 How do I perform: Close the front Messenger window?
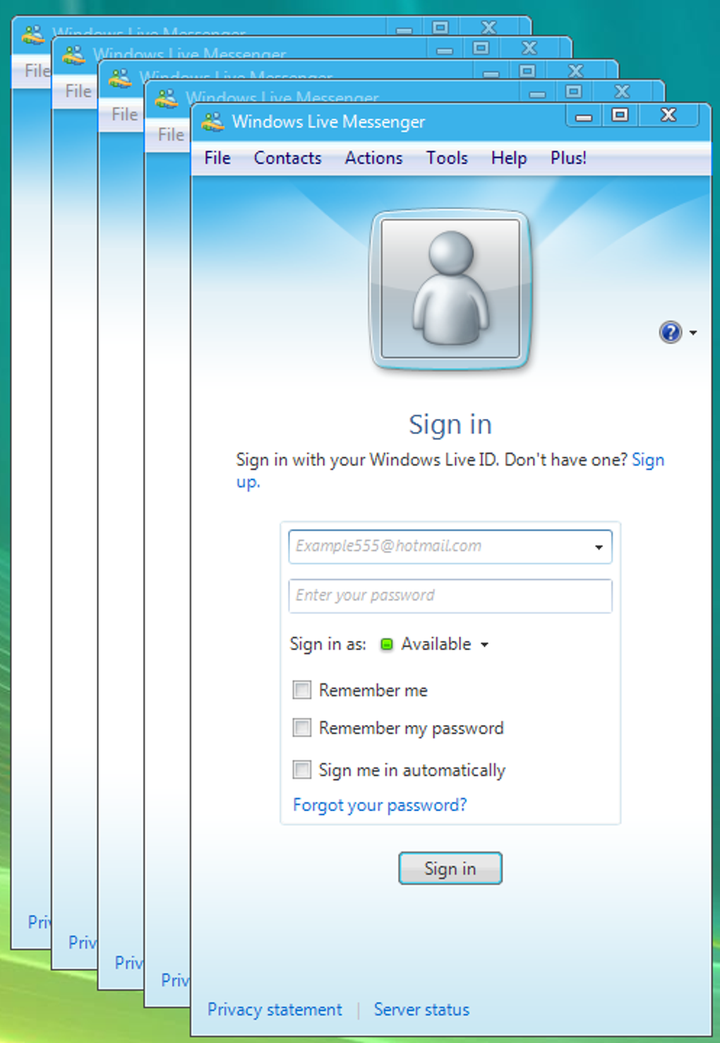pyautogui.click(x=668, y=116)
